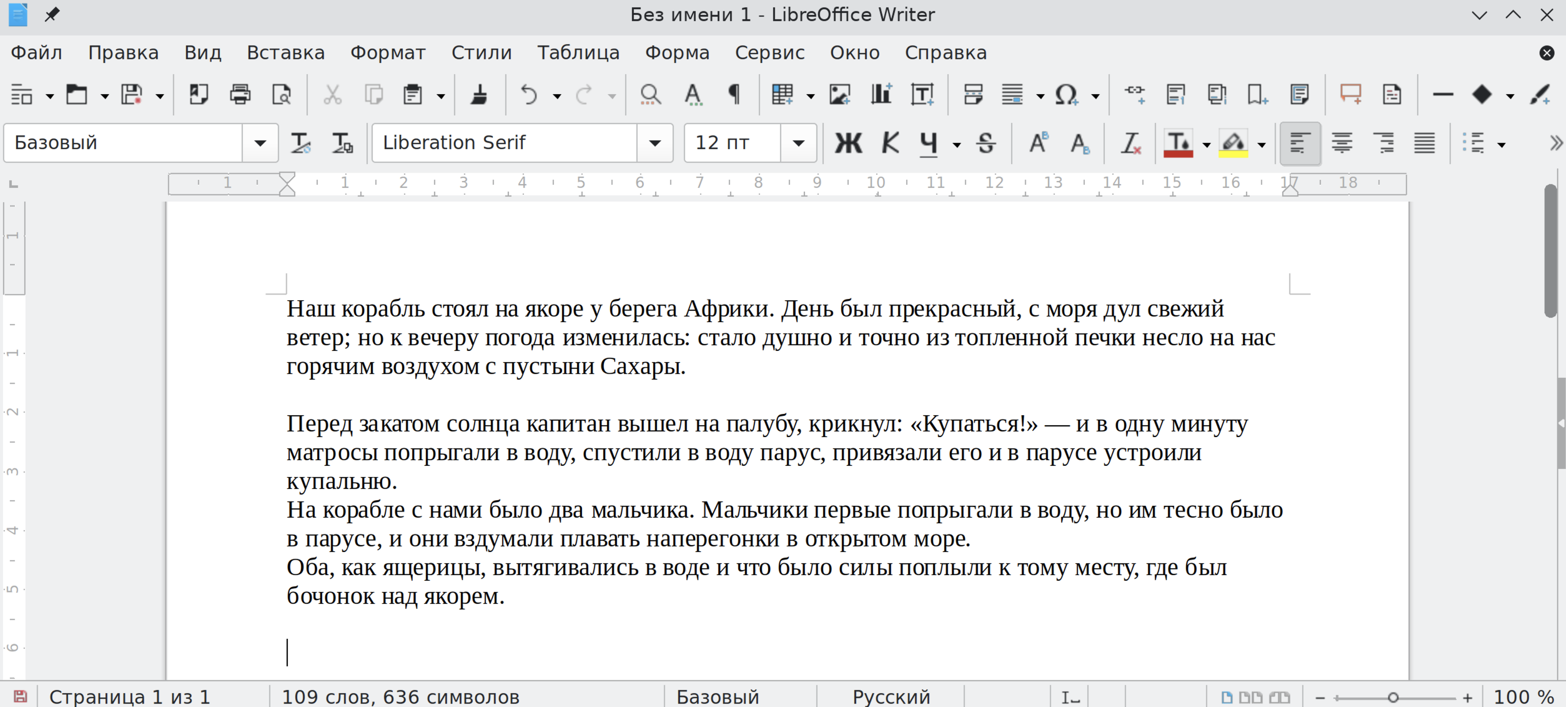Click the Paste clipboard icon
This screenshot has height=707, width=1566.
click(x=413, y=94)
